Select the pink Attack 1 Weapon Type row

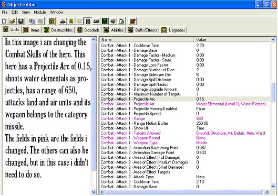tap(185, 143)
